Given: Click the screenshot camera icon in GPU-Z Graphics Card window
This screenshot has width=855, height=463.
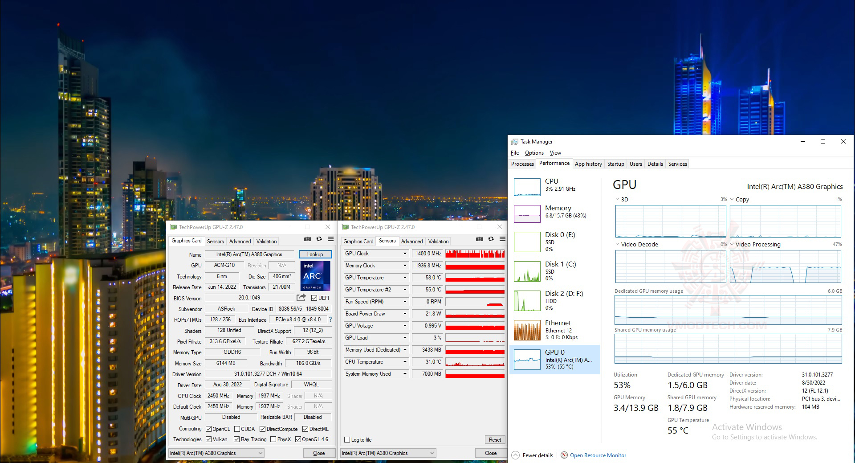Looking at the screenshot, I should [307, 239].
